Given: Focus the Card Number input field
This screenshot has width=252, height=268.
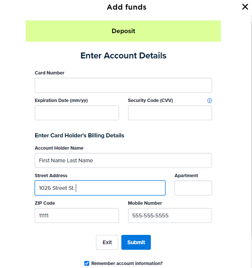Looking at the screenshot, I should coord(123,85).
